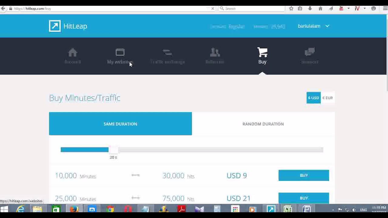Open Google Chrome from the taskbar
Viewport: 388px width, 218px height.
pyautogui.click(x=110, y=210)
